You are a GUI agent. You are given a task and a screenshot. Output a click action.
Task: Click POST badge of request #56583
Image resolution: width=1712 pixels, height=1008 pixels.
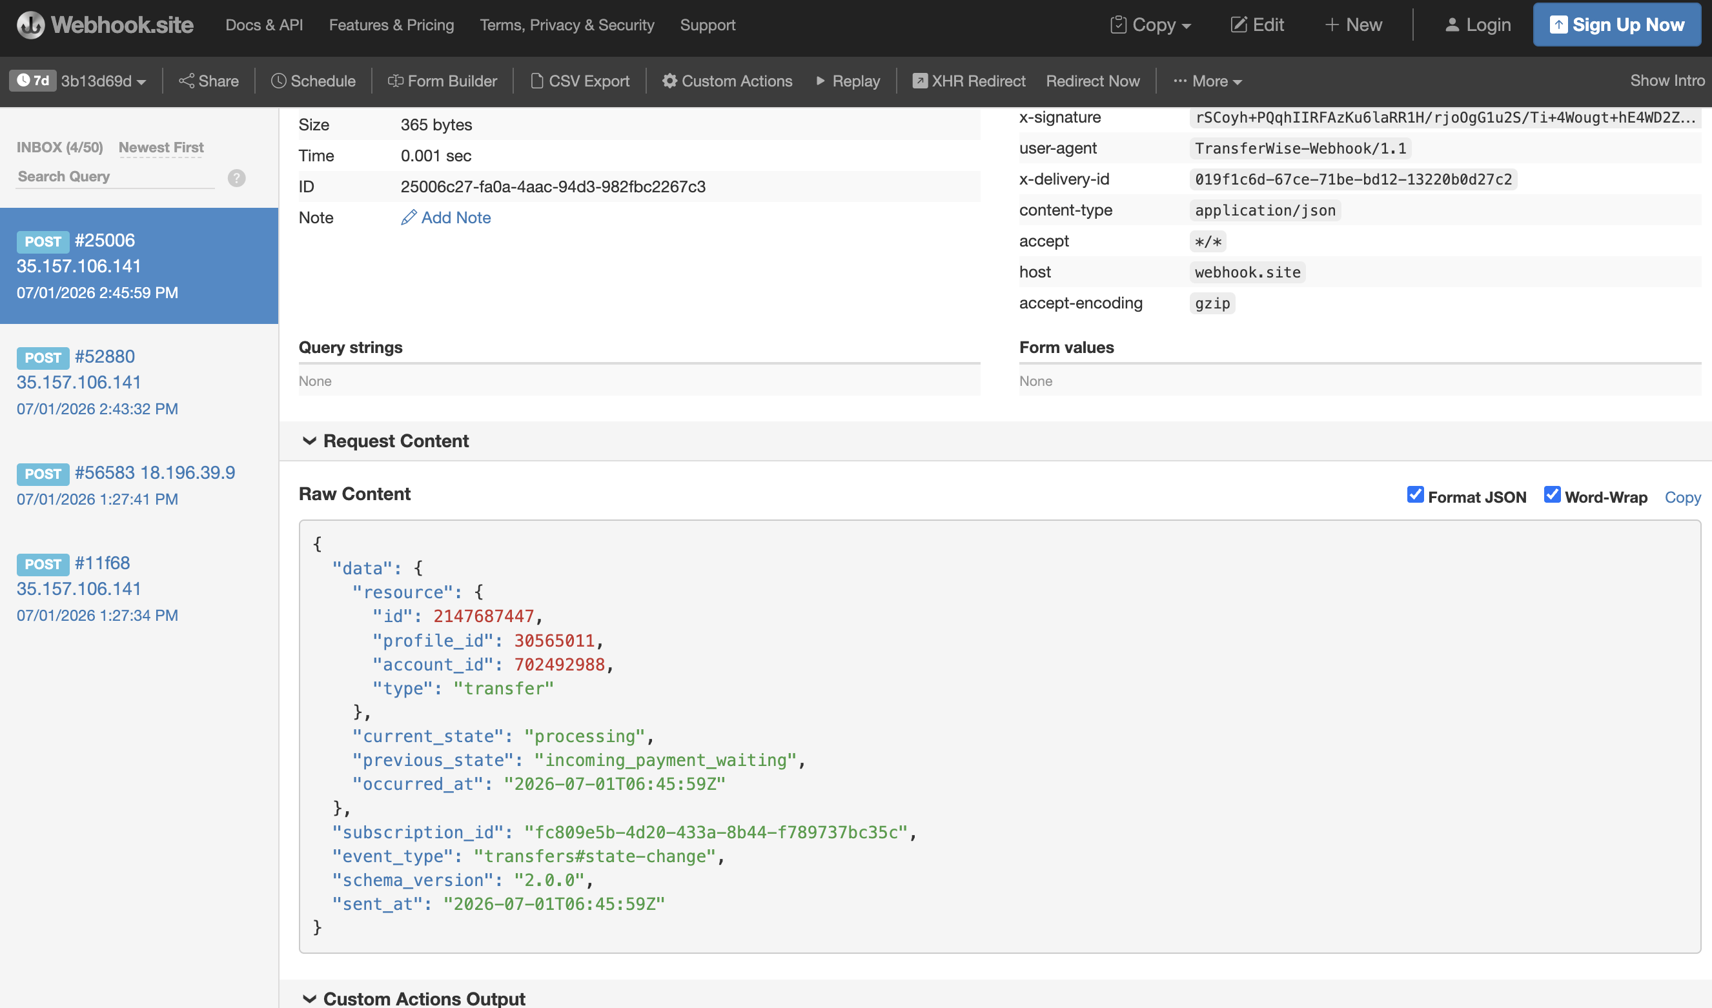(x=43, y=474)
